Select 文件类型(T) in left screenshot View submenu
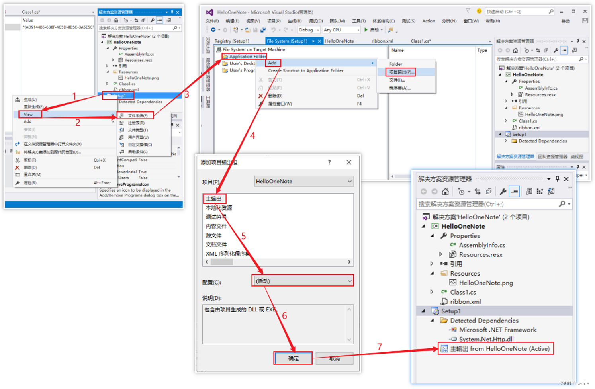This screenshot has width=595, height=389. click(x=138, y=130)
